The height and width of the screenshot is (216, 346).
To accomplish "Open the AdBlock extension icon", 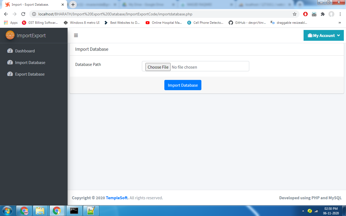I will pos(305,14).
